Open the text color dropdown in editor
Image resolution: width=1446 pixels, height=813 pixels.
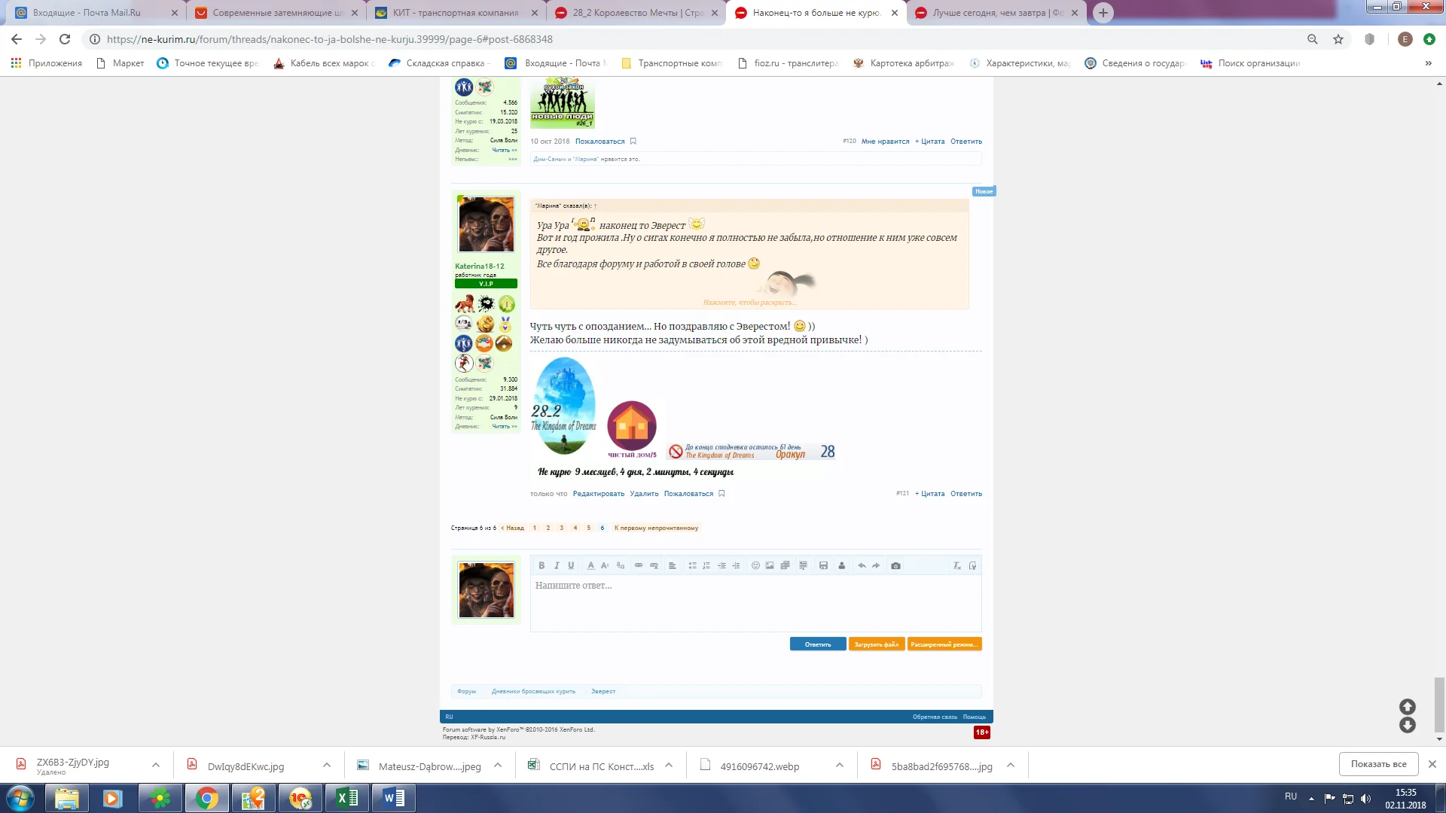click(x=590, y=566)
